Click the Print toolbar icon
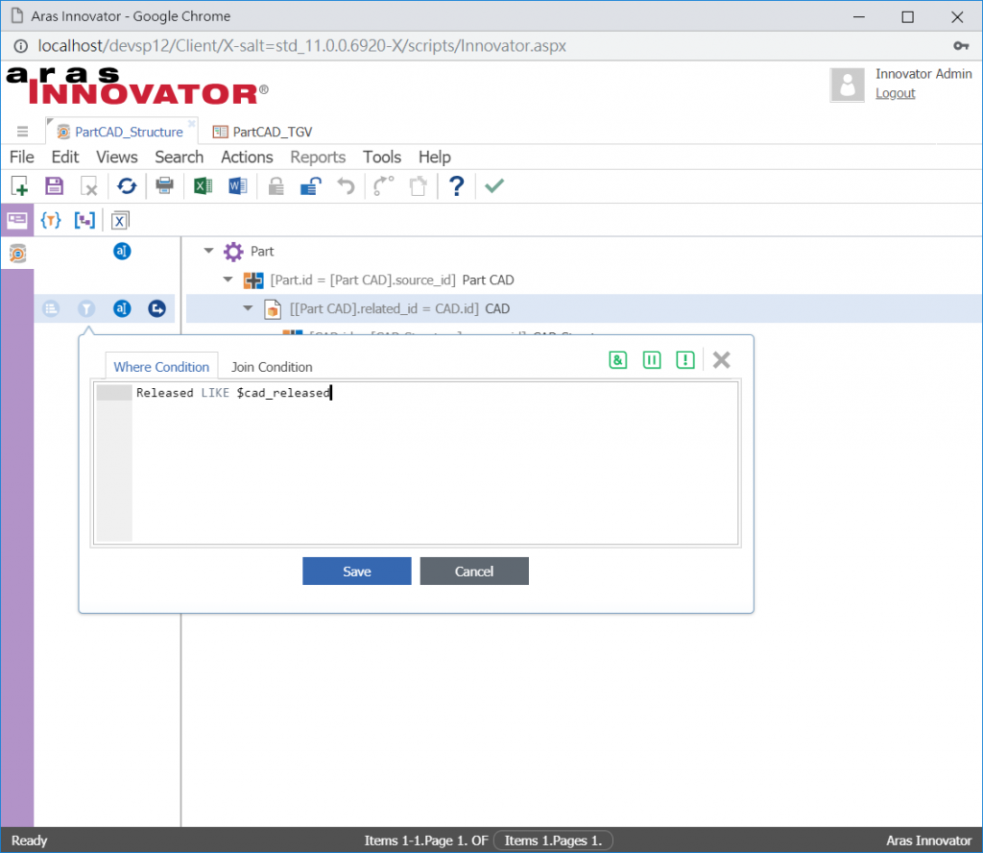The image size is (983, 853). pyautogui.click(x=165, y=185)
